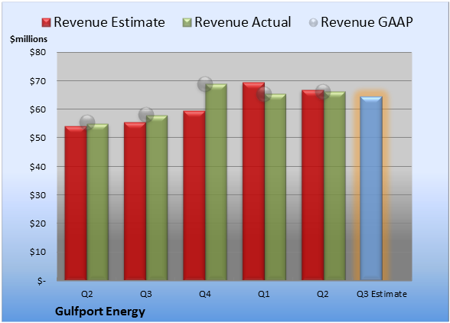Click the Revenue GAAP legend sphere icon
This screenshot has height=323, width=450.
click(x=313, y=22)
